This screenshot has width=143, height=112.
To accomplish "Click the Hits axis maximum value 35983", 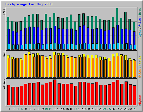I will 4,12.
